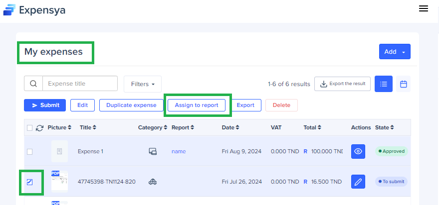Focus the Expense title search field
The height and width of the screenshot is (205, 439).
point(80,84)
